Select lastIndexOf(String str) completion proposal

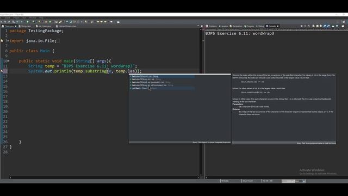[162, 79]
